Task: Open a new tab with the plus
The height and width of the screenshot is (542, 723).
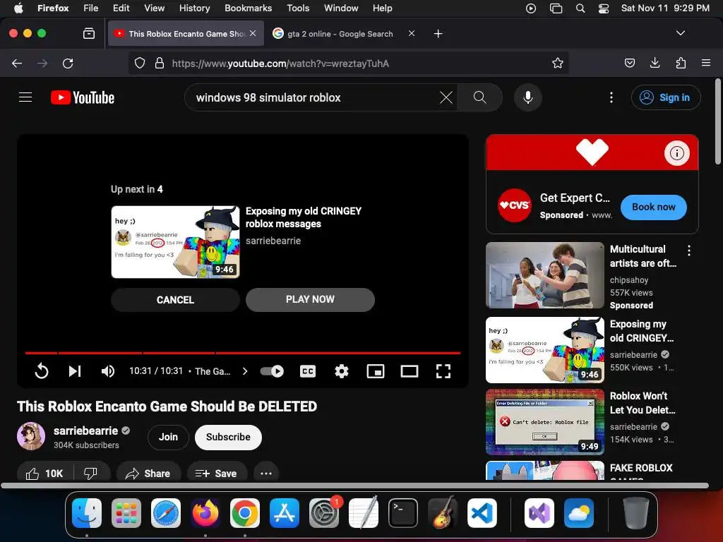Action: (438, 34)
